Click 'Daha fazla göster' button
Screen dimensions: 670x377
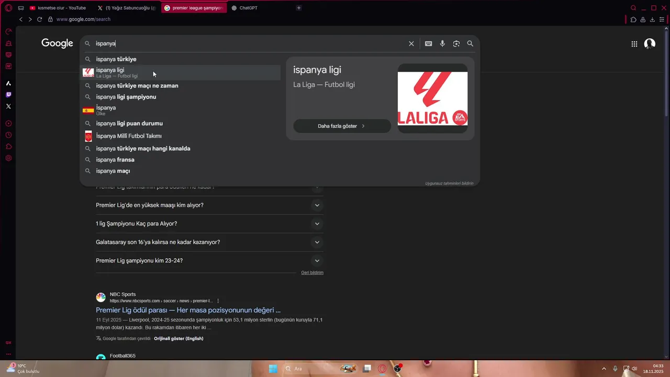342,126
